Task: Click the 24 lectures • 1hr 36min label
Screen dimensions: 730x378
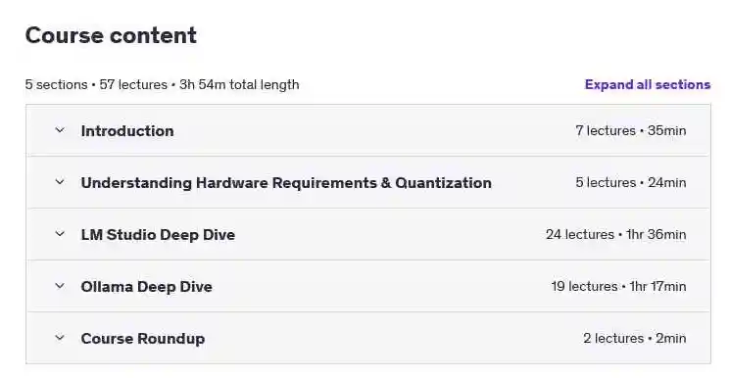Action: pyautogui.click(x=615, y=234)
